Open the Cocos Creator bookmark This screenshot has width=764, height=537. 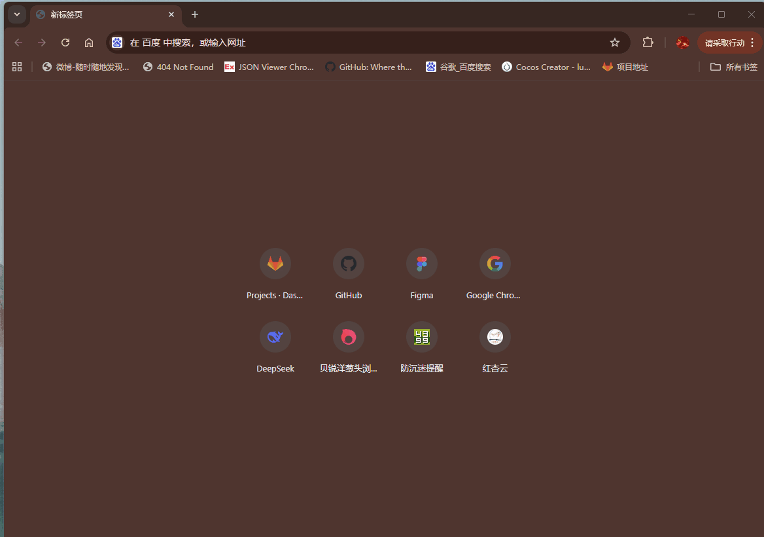pos(546,67)
